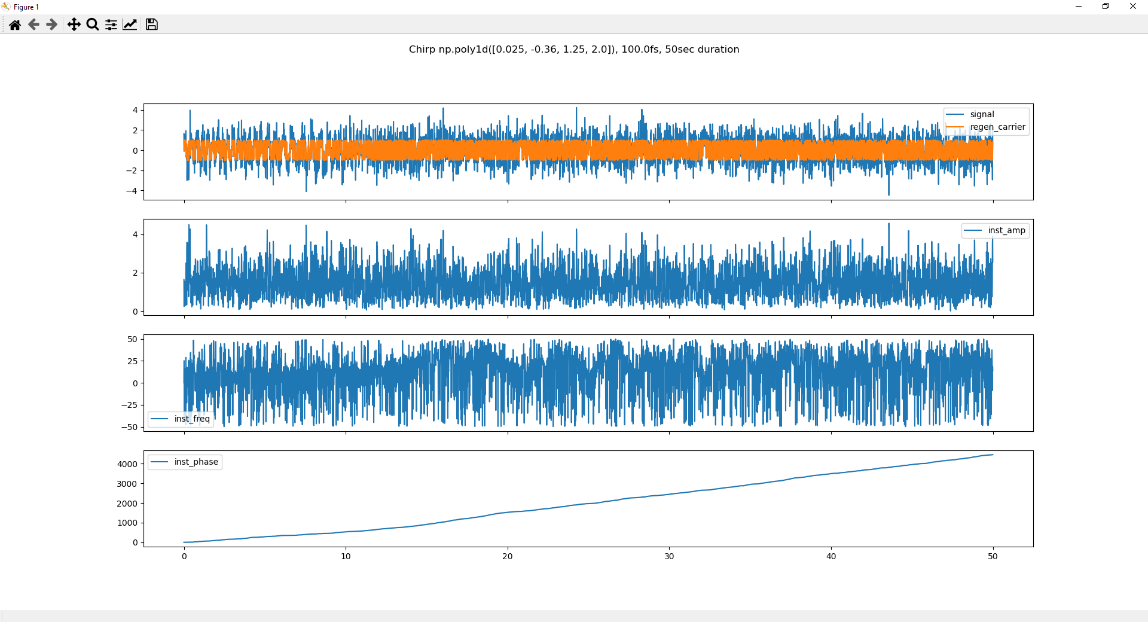Click y-axis tick 1000 on phase plot

pos(127,523)
